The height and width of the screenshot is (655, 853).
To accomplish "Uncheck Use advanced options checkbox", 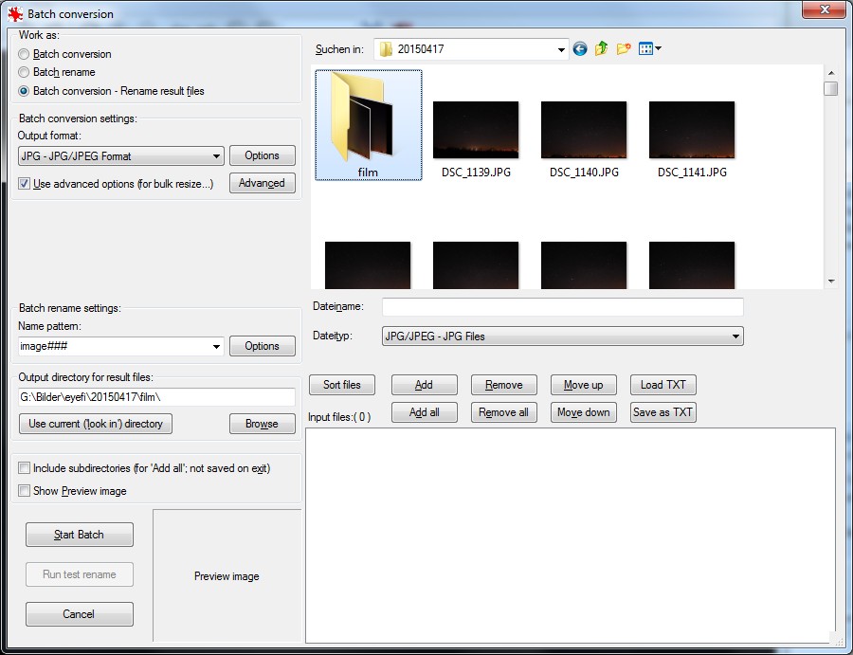I will (24, 184).
